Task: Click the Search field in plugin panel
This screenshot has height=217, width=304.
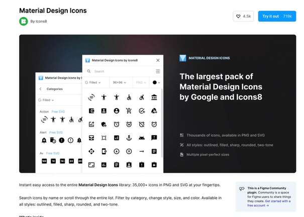Action: tap(120, 71)
